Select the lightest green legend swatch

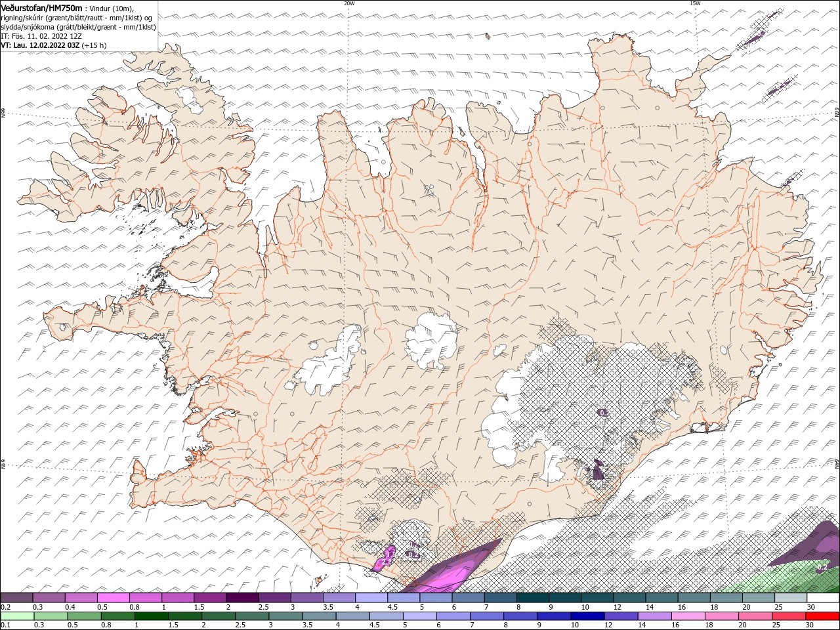[17, 616]
